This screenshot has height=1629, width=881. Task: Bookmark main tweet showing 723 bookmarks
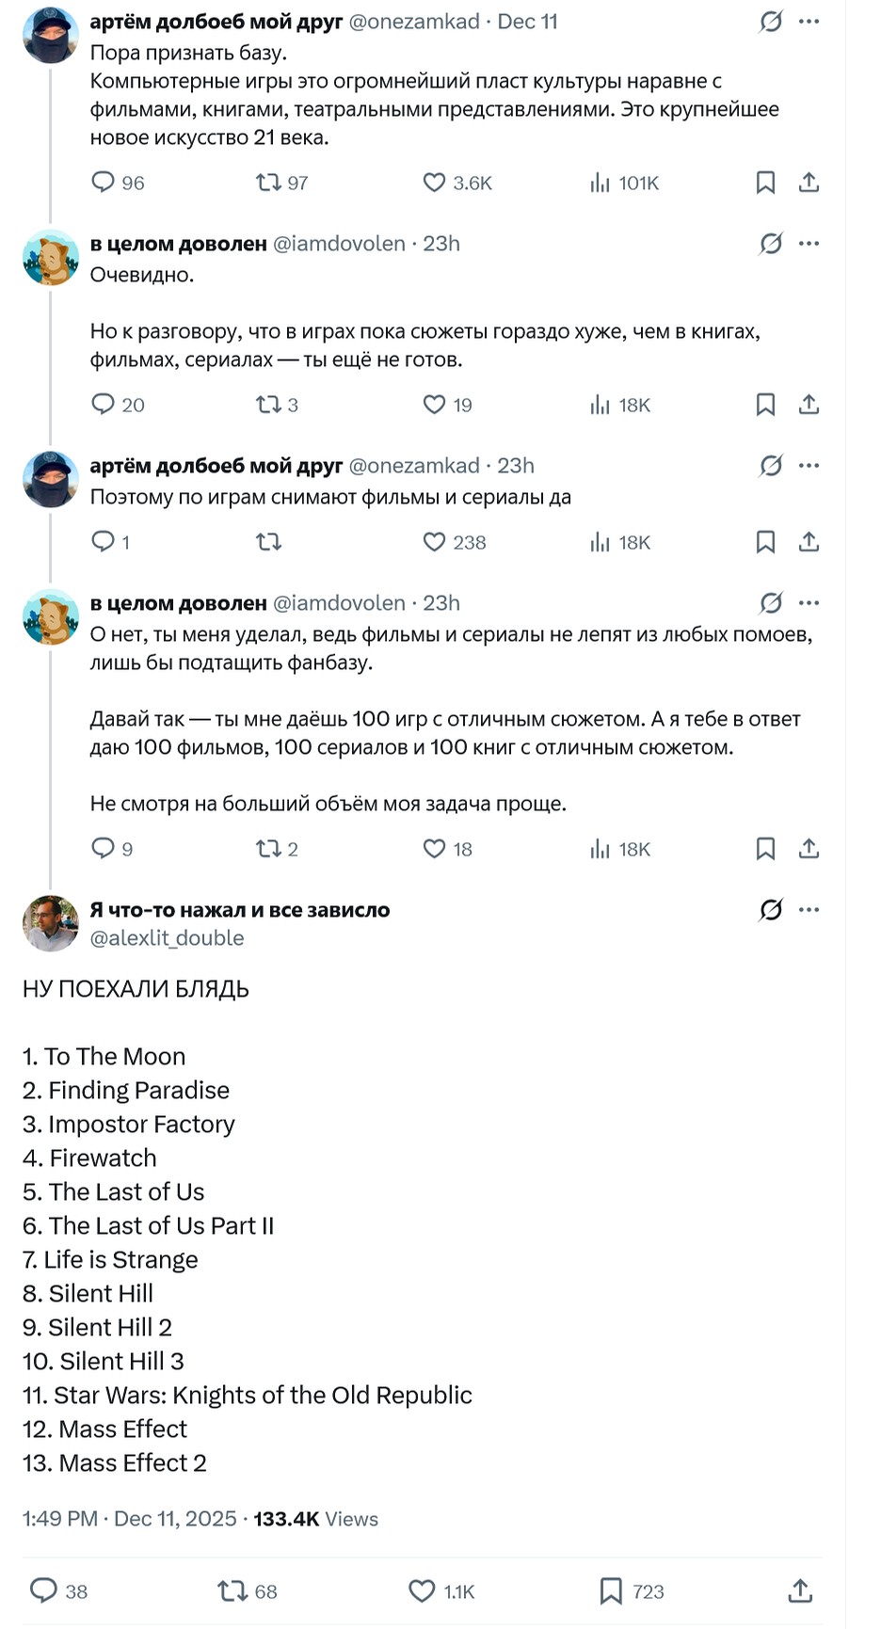pyautogui.click(x=611, y=1591)
